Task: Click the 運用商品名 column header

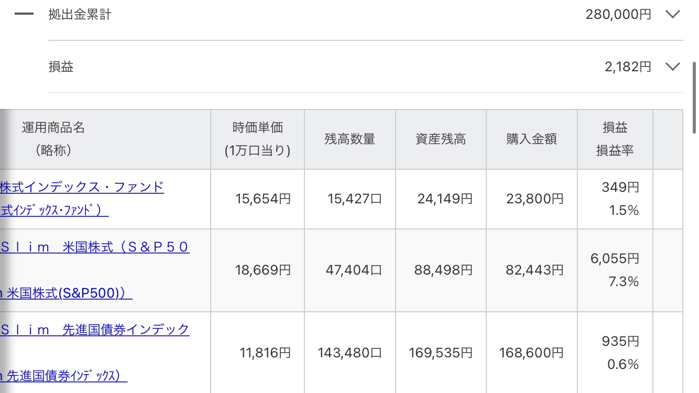Action: [x=53, y=139]
